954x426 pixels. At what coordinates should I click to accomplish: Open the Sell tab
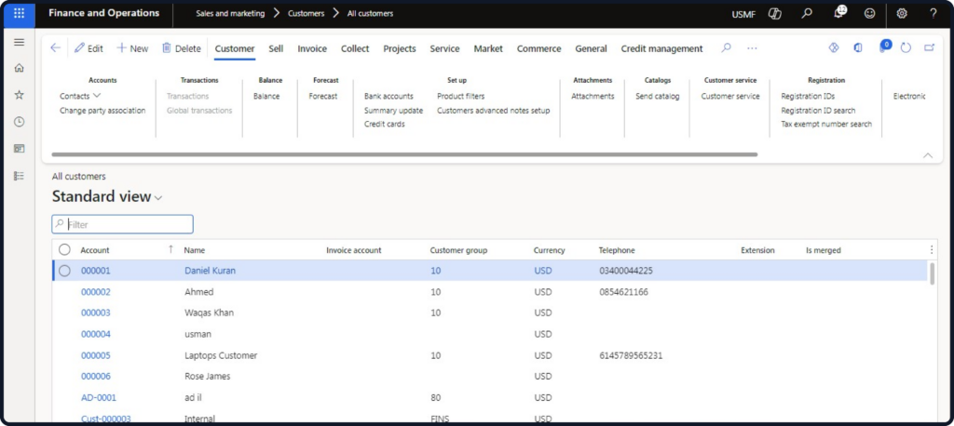(x=276, y=48)
